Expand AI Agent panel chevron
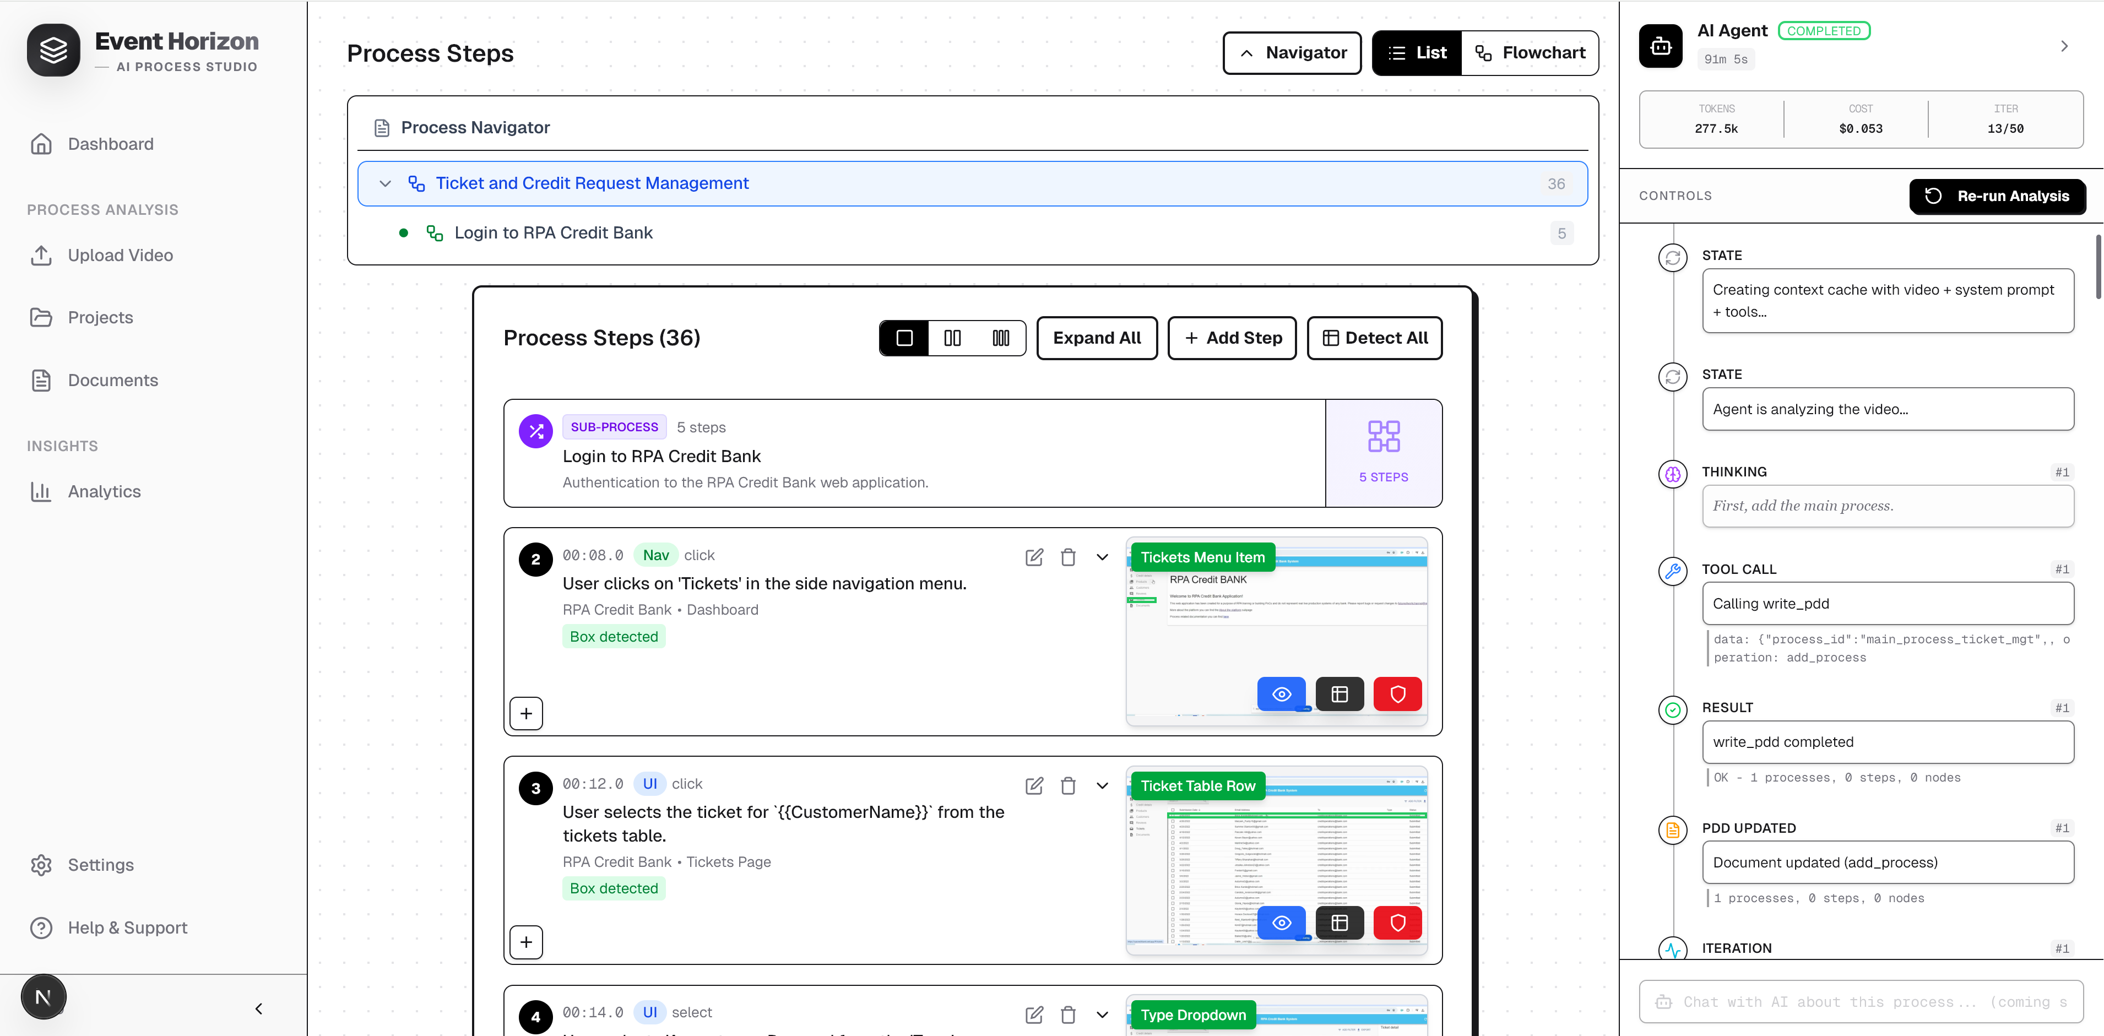 coord(2064,47)
